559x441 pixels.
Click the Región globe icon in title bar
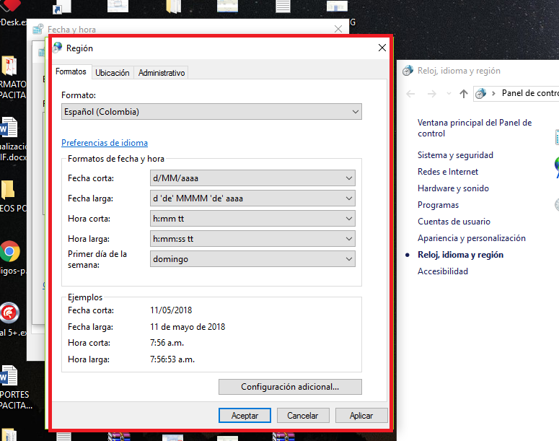[58, 48]
